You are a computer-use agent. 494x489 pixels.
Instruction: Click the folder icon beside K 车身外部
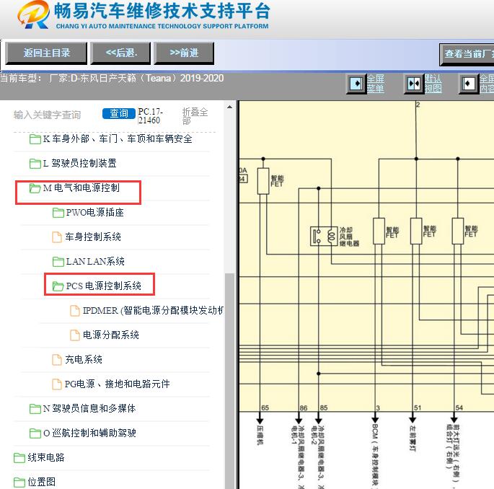click(35, 139)
